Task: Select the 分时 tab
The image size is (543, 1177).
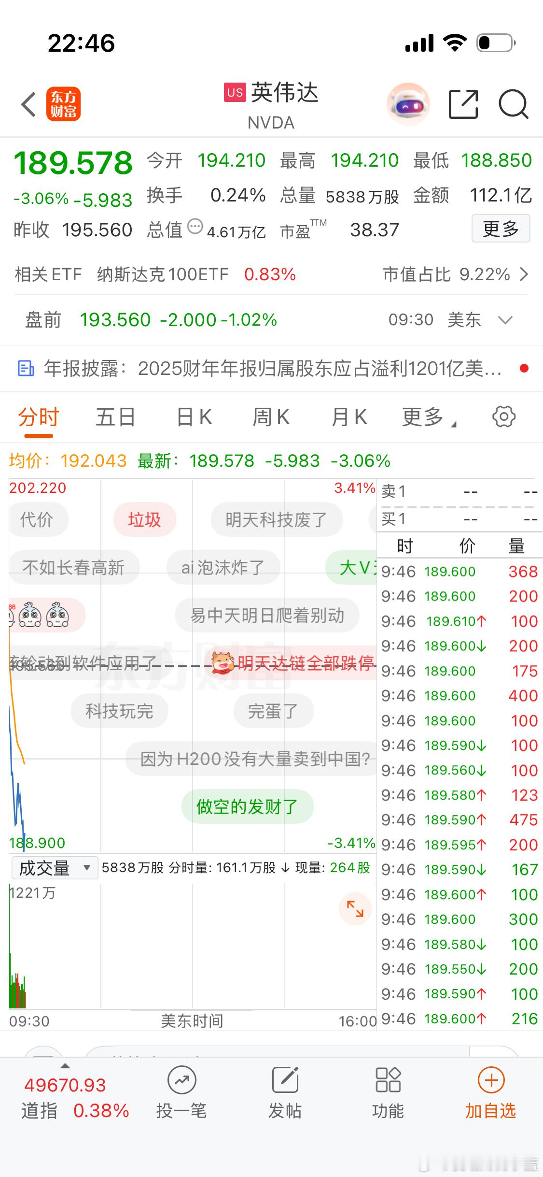Action: click(38, 417)
